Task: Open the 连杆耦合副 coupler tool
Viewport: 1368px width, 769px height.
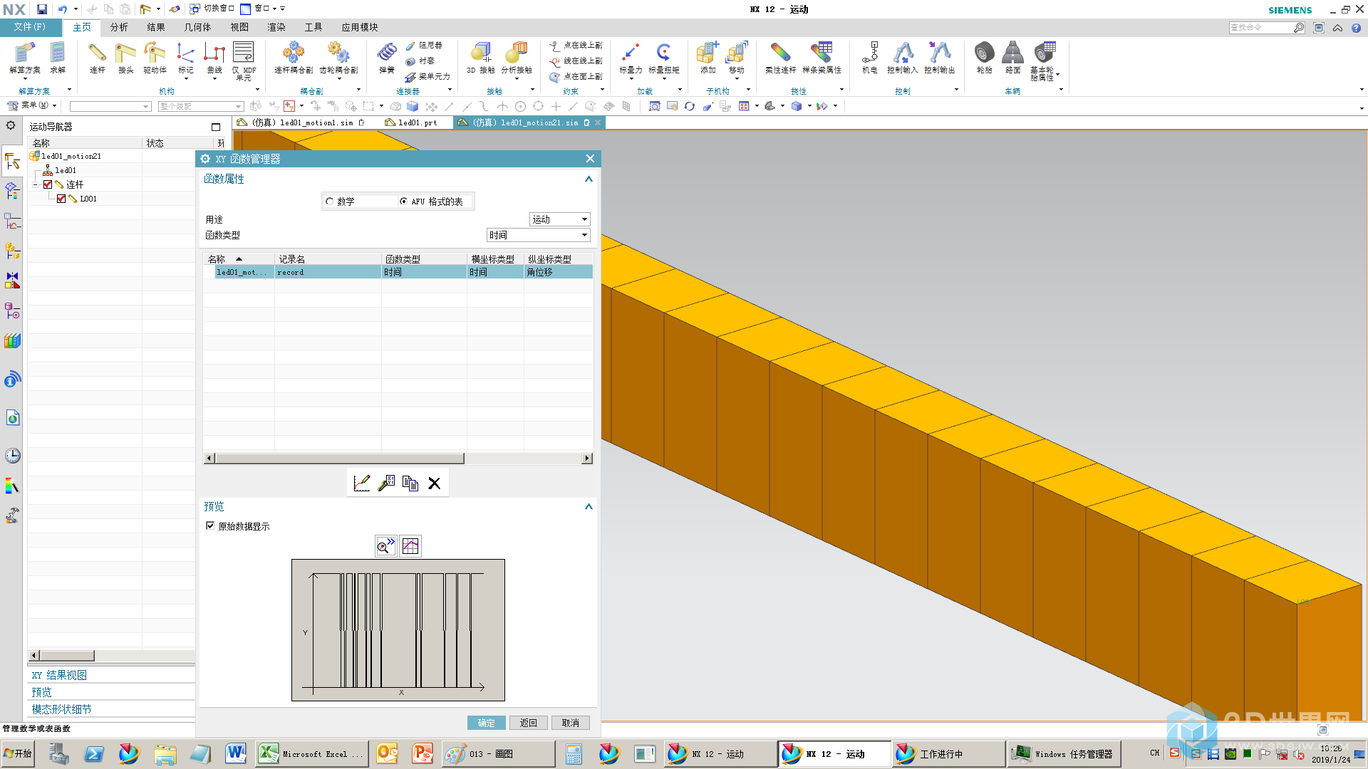Action: (x=294, y=57)
